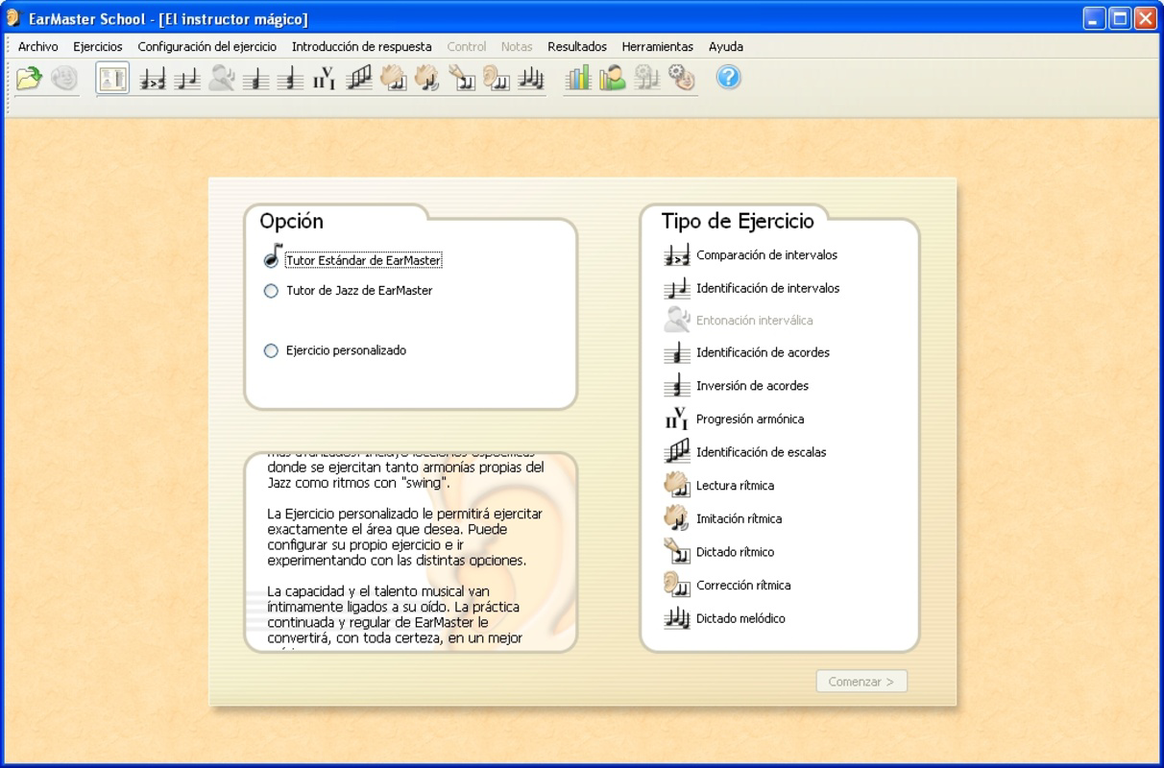Start interval comparison from the toolbar icon
The height and width of the screenshot is (768, 1164).
click(x=153, y=78)
